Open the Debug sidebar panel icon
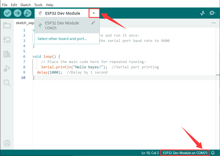The image size is (220, 156). click(x=7, y=69)
